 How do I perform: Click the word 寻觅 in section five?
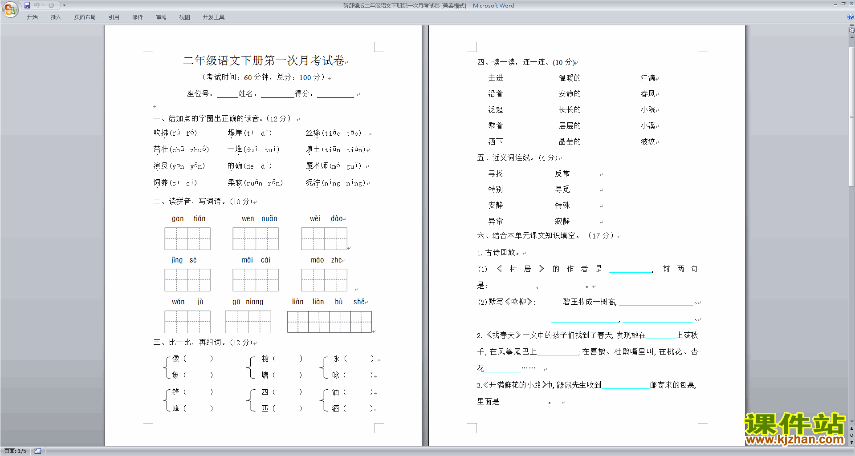pyautogui.click(x=562, y=190)
